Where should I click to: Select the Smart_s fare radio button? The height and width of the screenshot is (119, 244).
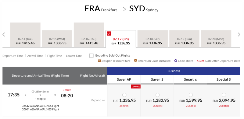(191, 95)
